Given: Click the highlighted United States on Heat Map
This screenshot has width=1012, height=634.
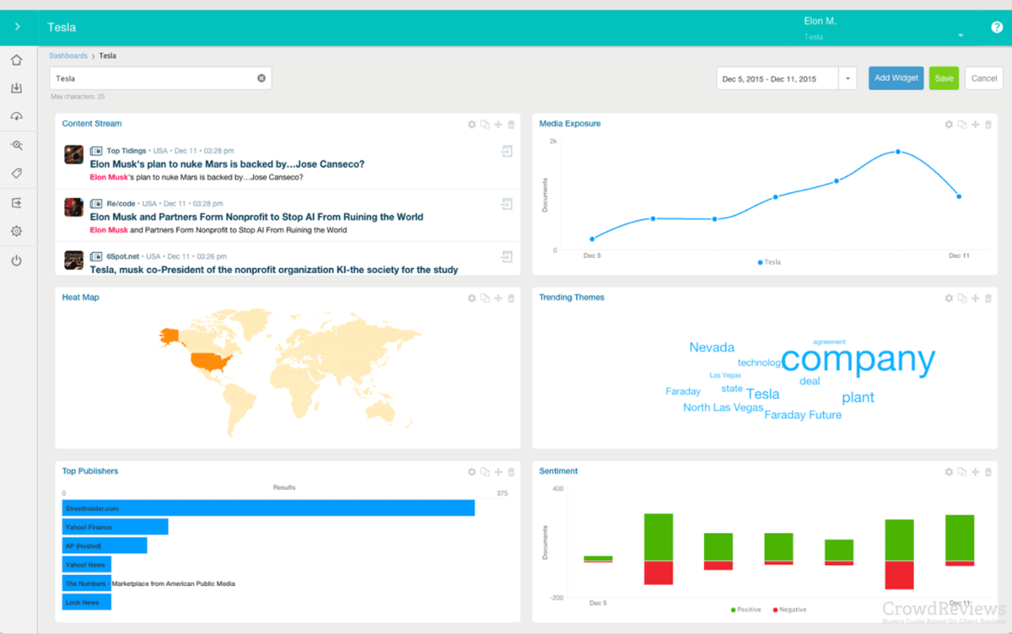Looking at the screenshot, I should tap(211, 363).
